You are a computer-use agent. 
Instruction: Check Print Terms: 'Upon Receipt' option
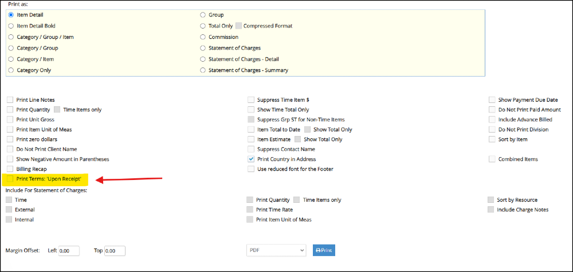point(10,179)
